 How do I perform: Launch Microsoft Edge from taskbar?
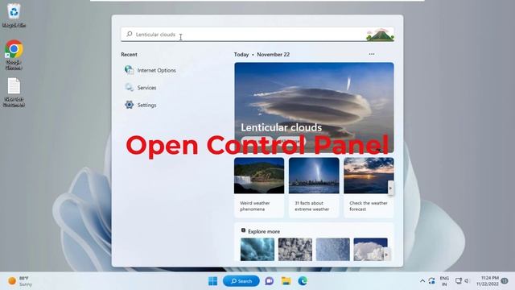[x=303, y=281]
